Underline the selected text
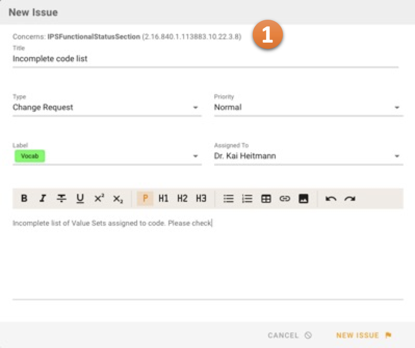The image size is (415, 348). [80, 198]
